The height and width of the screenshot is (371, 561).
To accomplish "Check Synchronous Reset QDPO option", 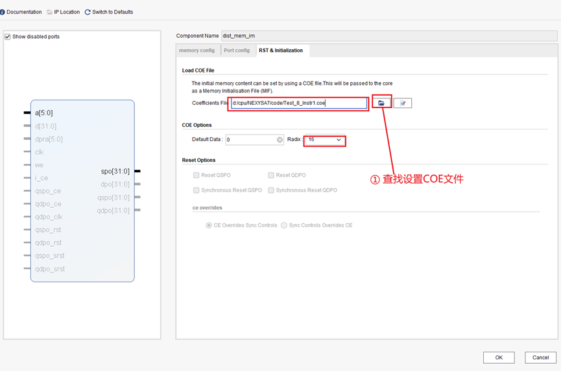I will 271,190.
